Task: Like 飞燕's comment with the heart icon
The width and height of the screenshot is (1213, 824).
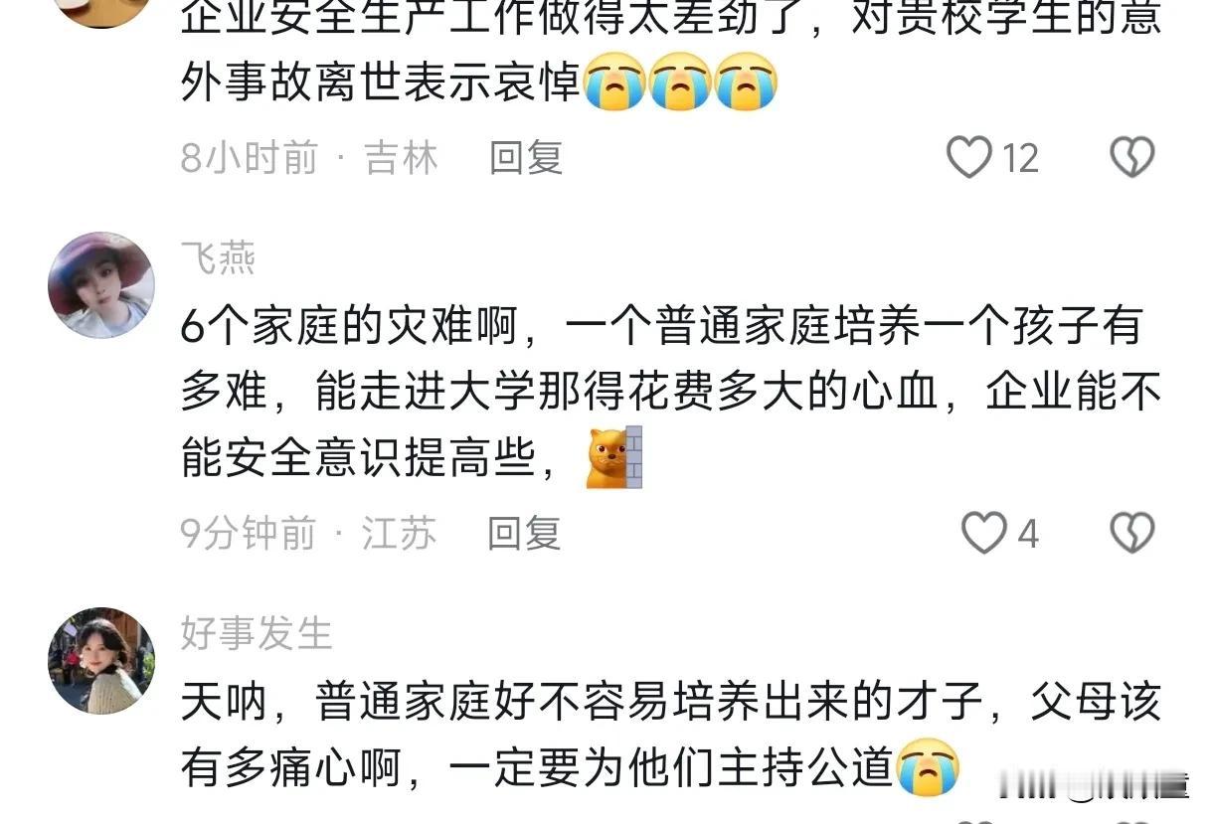Action: point(984,534)
